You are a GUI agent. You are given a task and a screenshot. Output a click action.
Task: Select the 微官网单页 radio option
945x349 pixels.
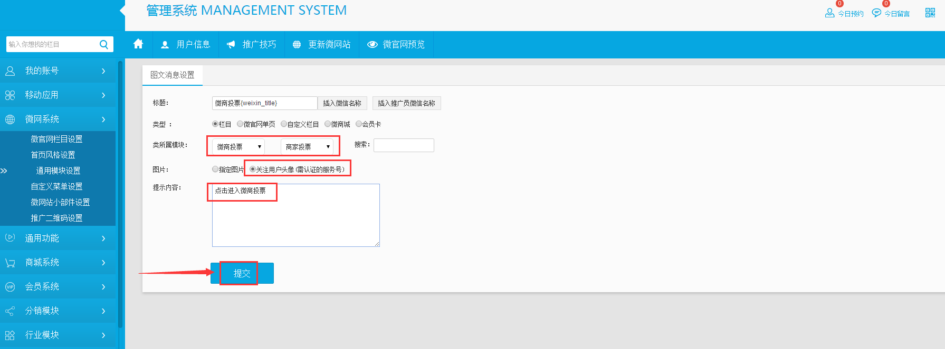240,124
